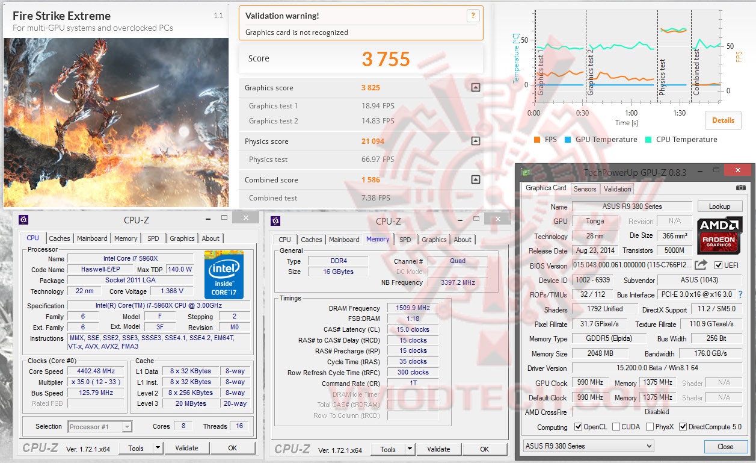
Task: Toggle the CUDA checkbox
Action: pos(616,427)
